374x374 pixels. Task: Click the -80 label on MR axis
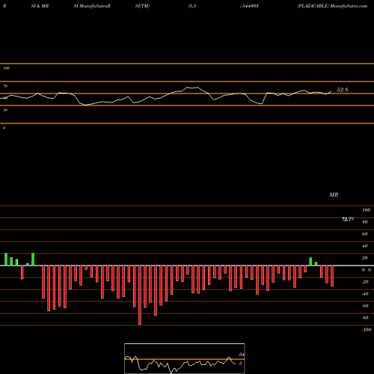point(365,318)
